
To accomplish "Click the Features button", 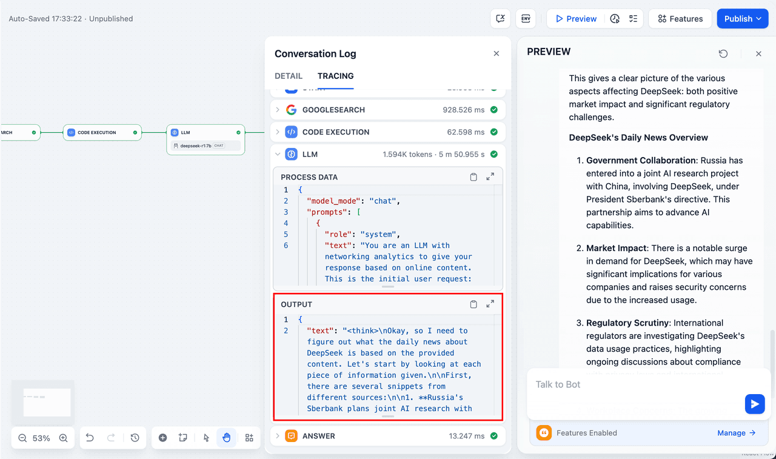I will pyautogui.click(x=680, y=19).
